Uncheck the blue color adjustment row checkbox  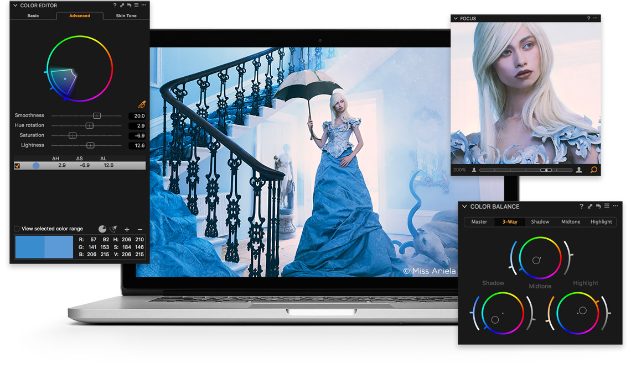coord(17,165)
